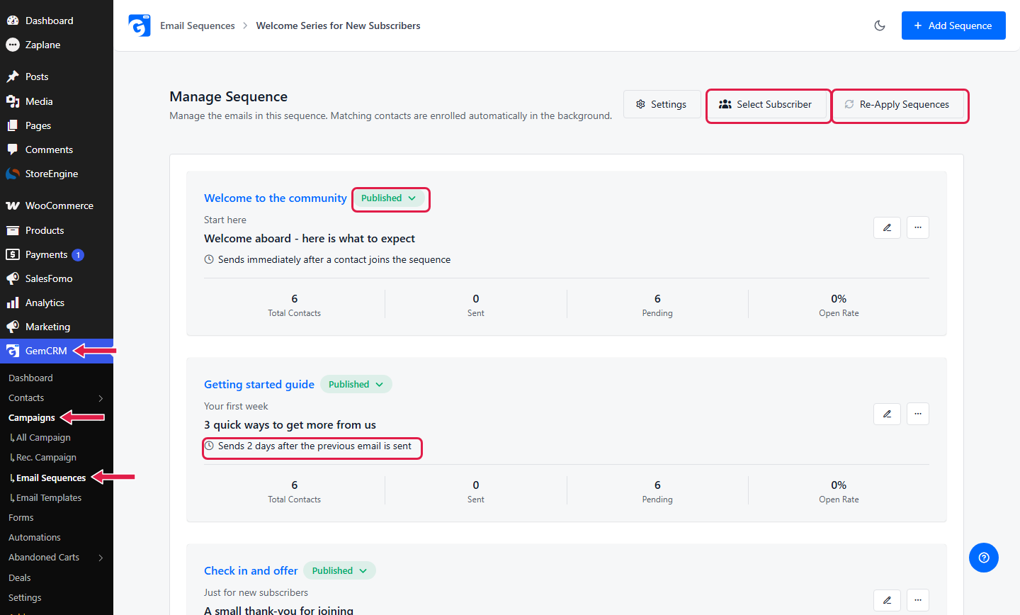Click the Add Sequence button
This screenshot has height=615, width=1020.
953,26
